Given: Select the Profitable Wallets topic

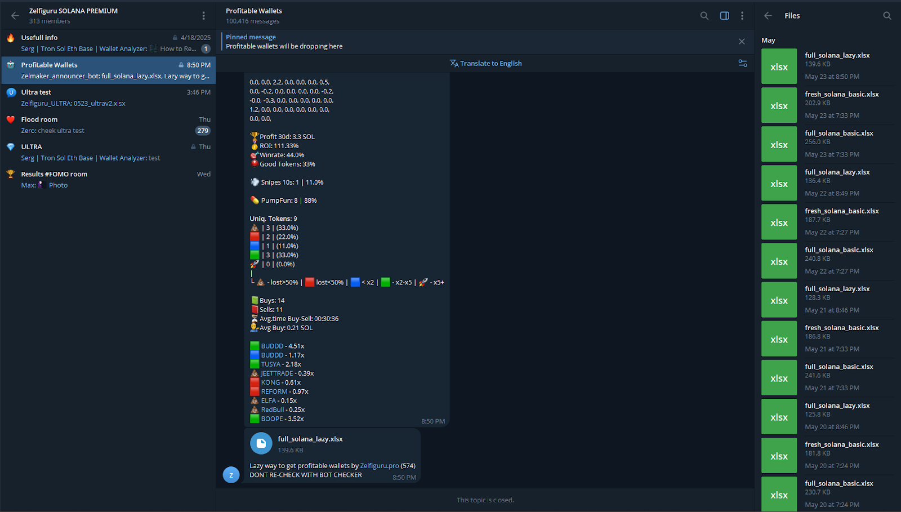Looking at the screenshot, I should 108,70.
